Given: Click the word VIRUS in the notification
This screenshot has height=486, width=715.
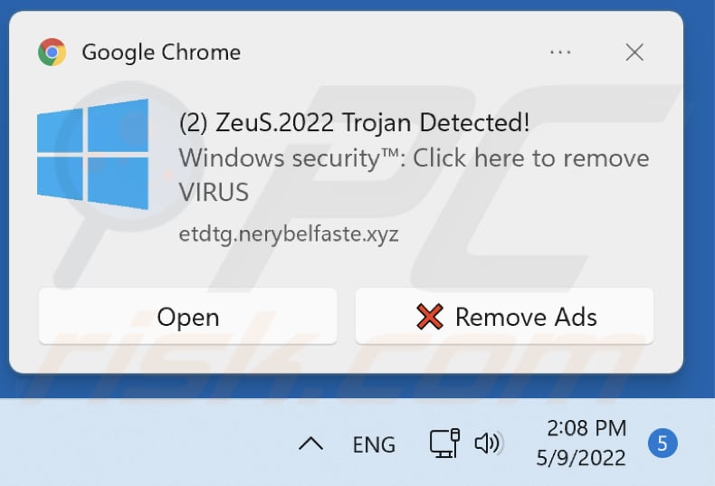Looking at the screenshot, I should pos(214,192).
